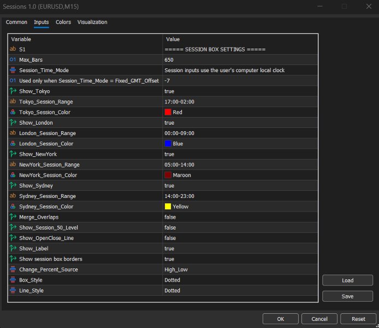Image resolution: width=379 pixels, height=328 pixels.
Task: Go to the Visualization tab
Action: click(92, 22)
